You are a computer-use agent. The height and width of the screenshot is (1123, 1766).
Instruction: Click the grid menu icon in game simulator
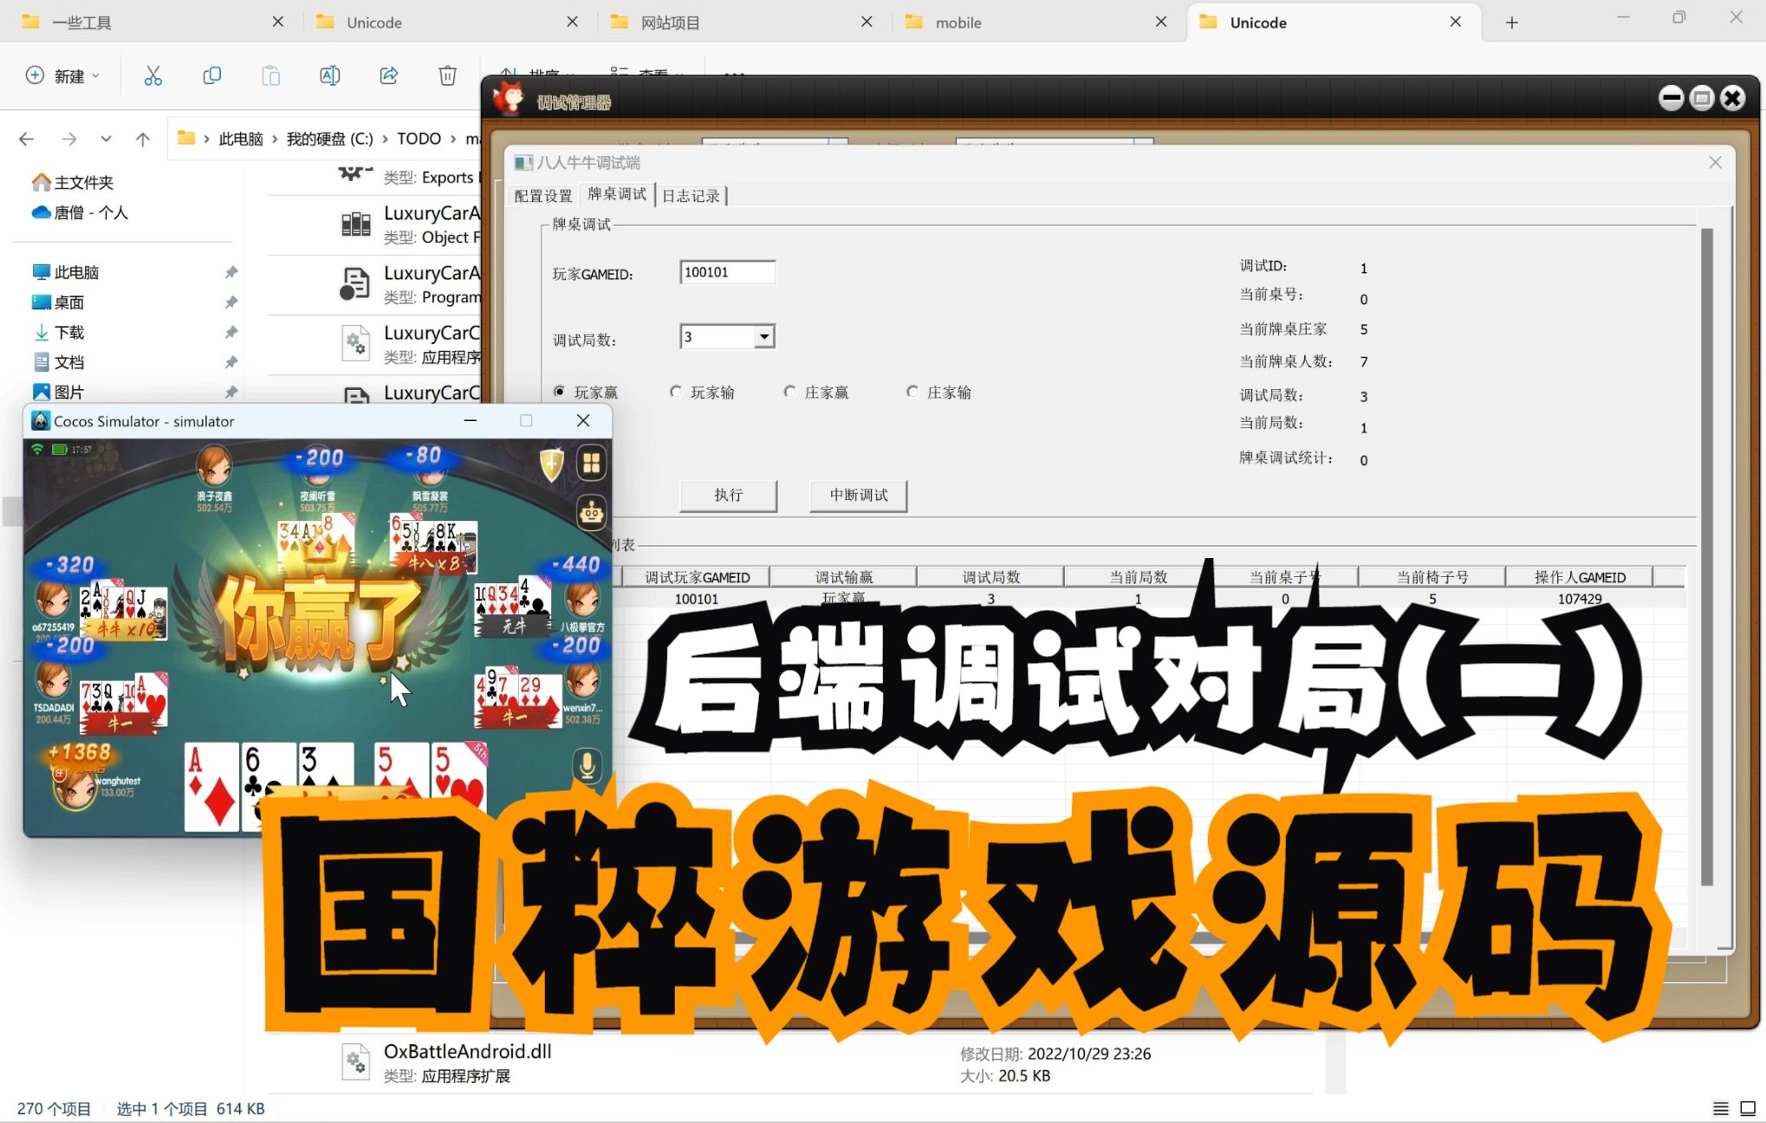[x=591, y=464]
